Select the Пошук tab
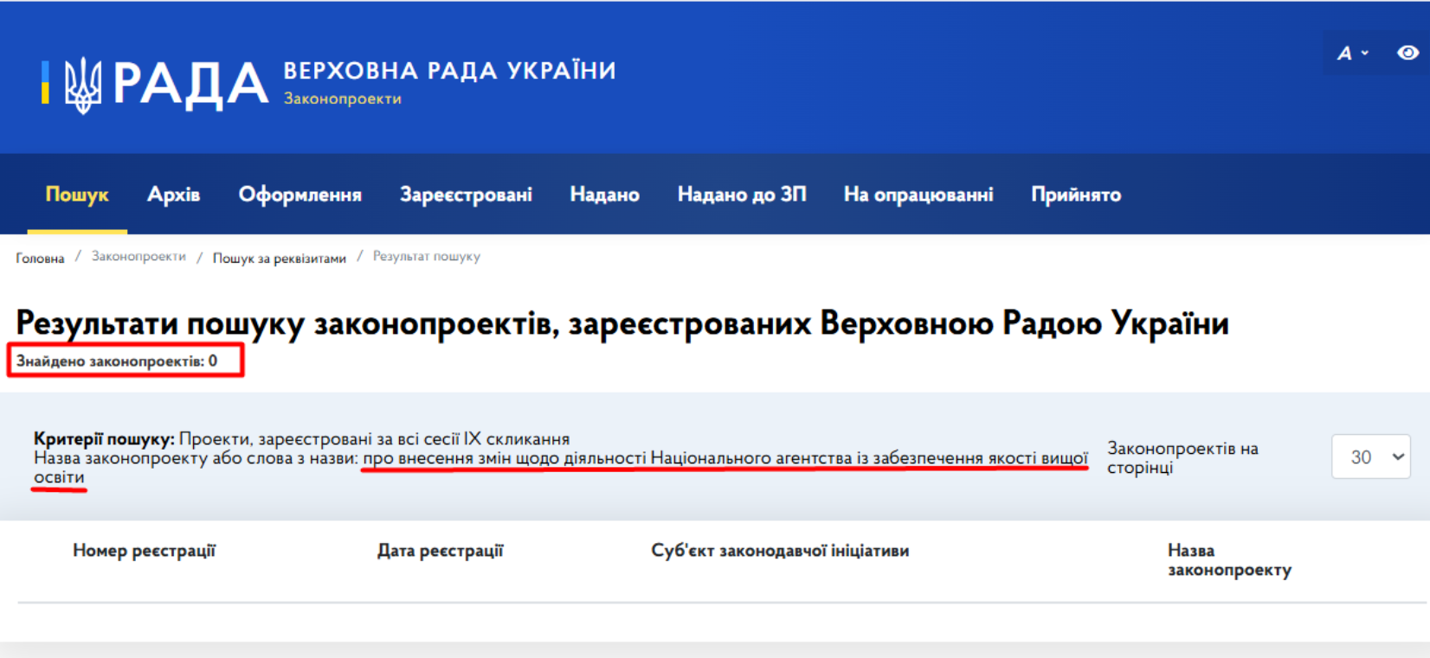The height and width of the screenshot is (658, 1430). [77, 195]
